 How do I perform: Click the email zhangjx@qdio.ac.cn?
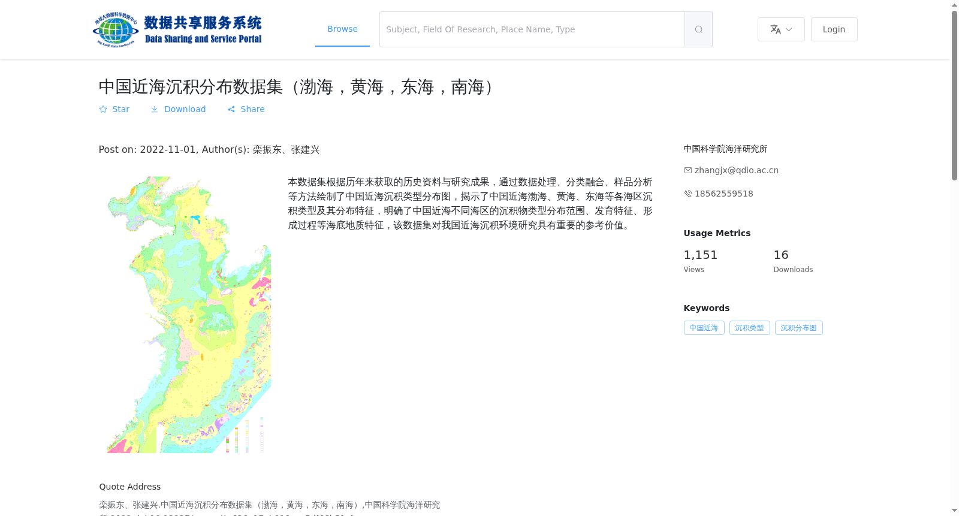737,170
